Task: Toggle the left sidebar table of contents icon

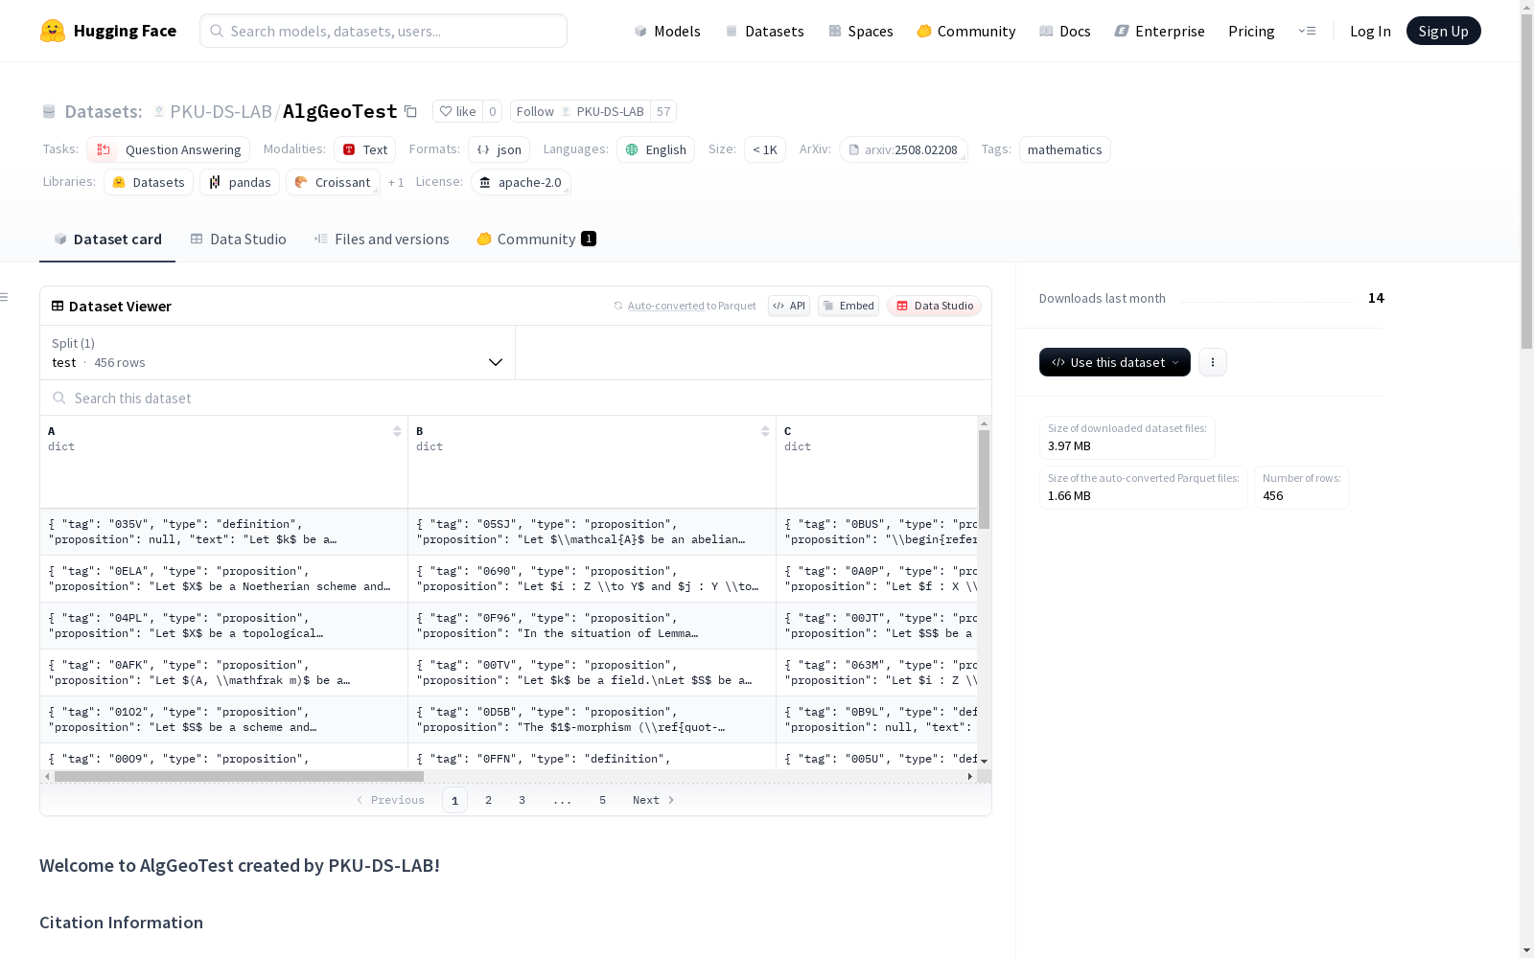Action: [5, 297]
